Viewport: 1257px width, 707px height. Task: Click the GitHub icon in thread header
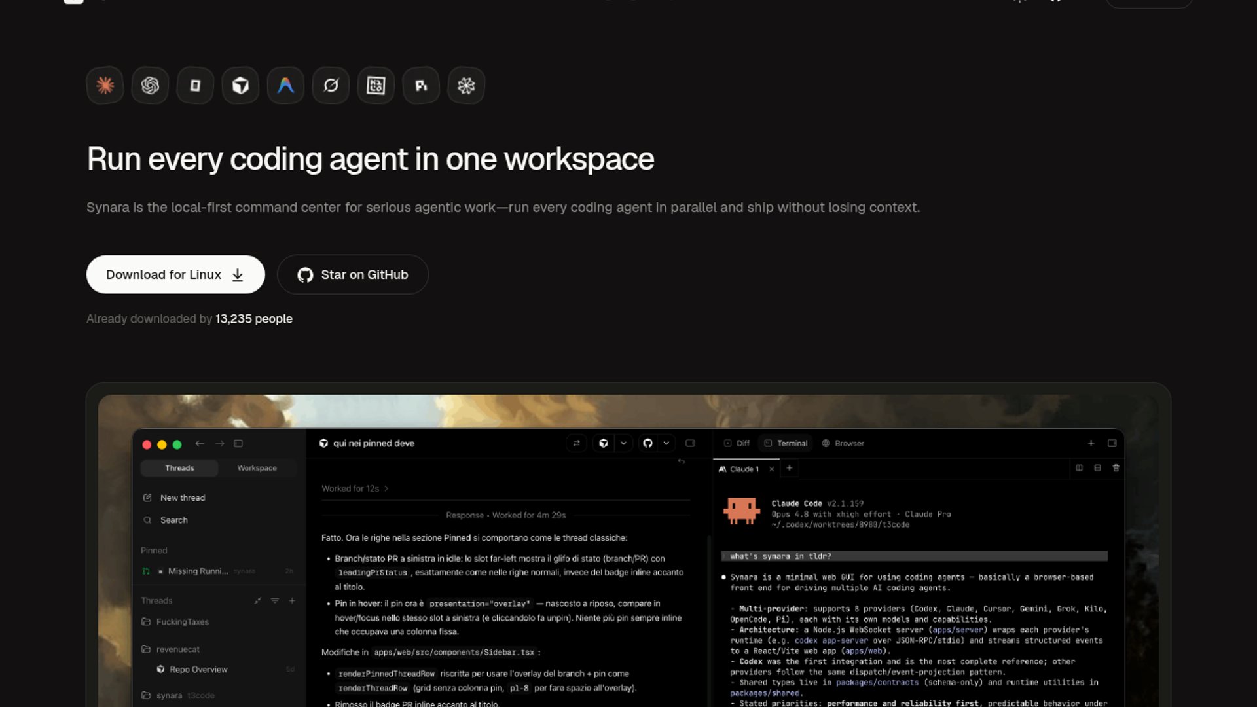[x=647, y=443]
